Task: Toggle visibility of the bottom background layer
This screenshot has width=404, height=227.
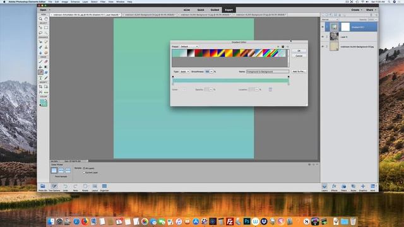Action: click(323, 47)
